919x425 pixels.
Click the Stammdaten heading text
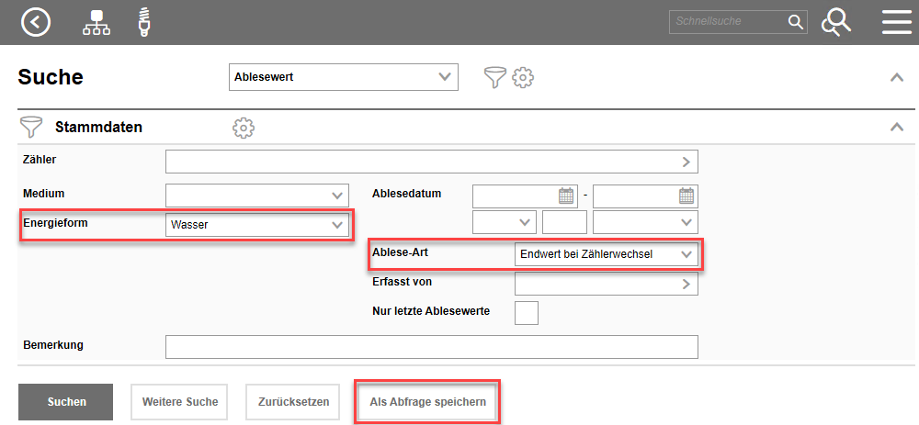98,127
